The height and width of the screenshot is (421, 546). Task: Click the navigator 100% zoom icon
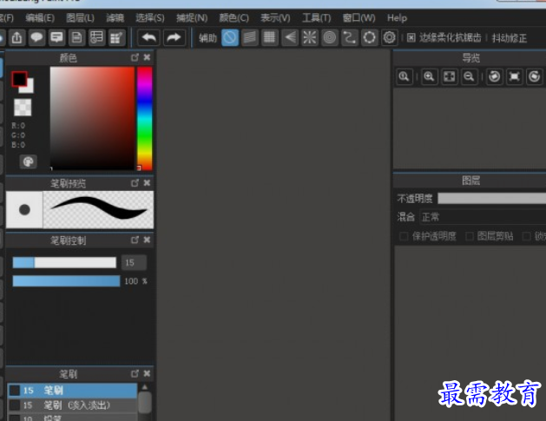coord(404,76)
